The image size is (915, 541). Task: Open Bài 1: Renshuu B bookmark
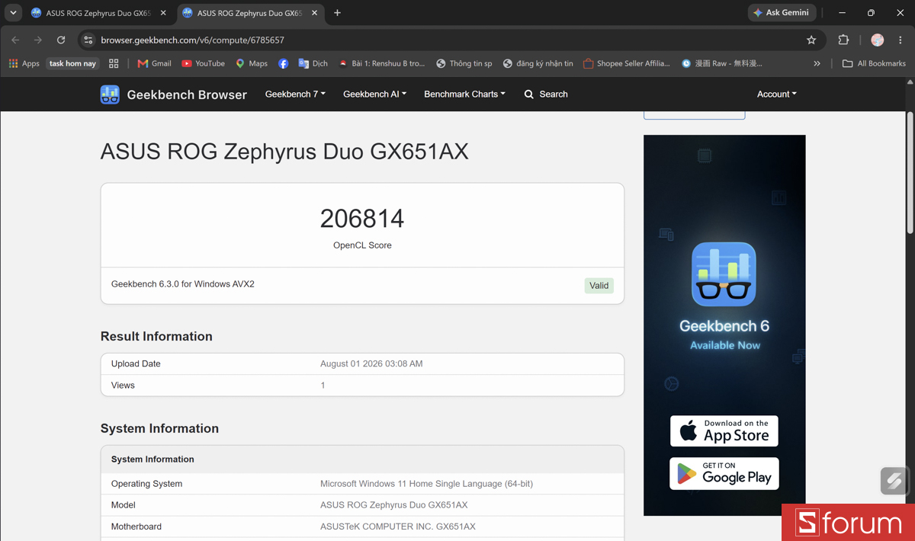[x=381, y=63]
